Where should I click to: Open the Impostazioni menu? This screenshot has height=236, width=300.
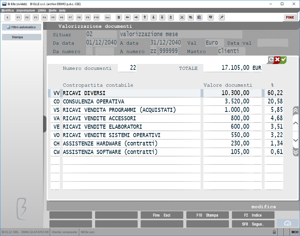pyautogui.click(x=26, y=10)
